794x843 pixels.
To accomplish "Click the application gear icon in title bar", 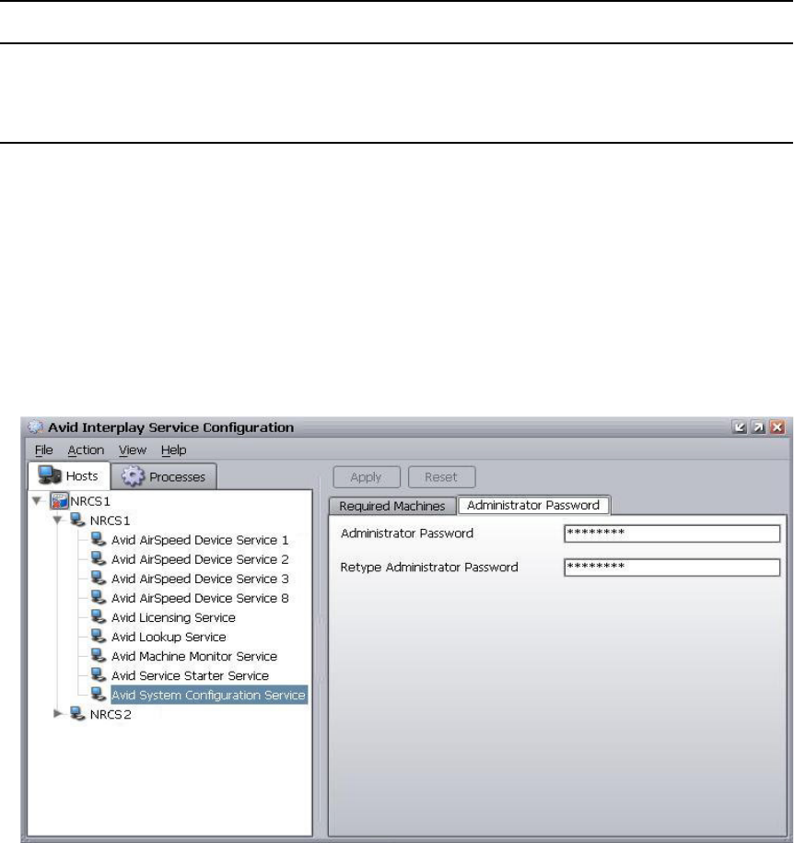I will click(36, 427).
